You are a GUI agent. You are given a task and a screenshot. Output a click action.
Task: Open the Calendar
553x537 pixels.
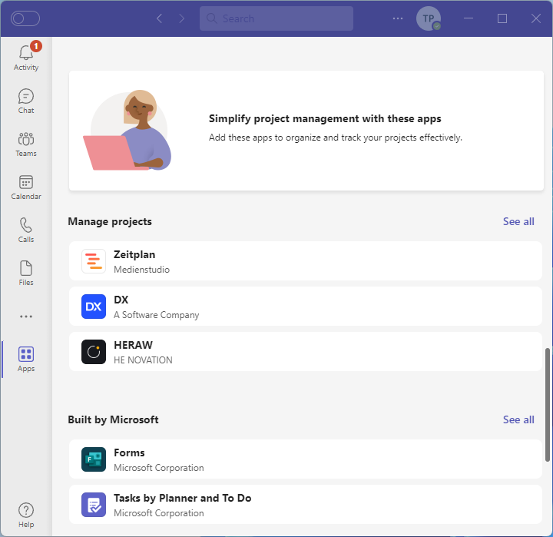[x=26, y=187]
